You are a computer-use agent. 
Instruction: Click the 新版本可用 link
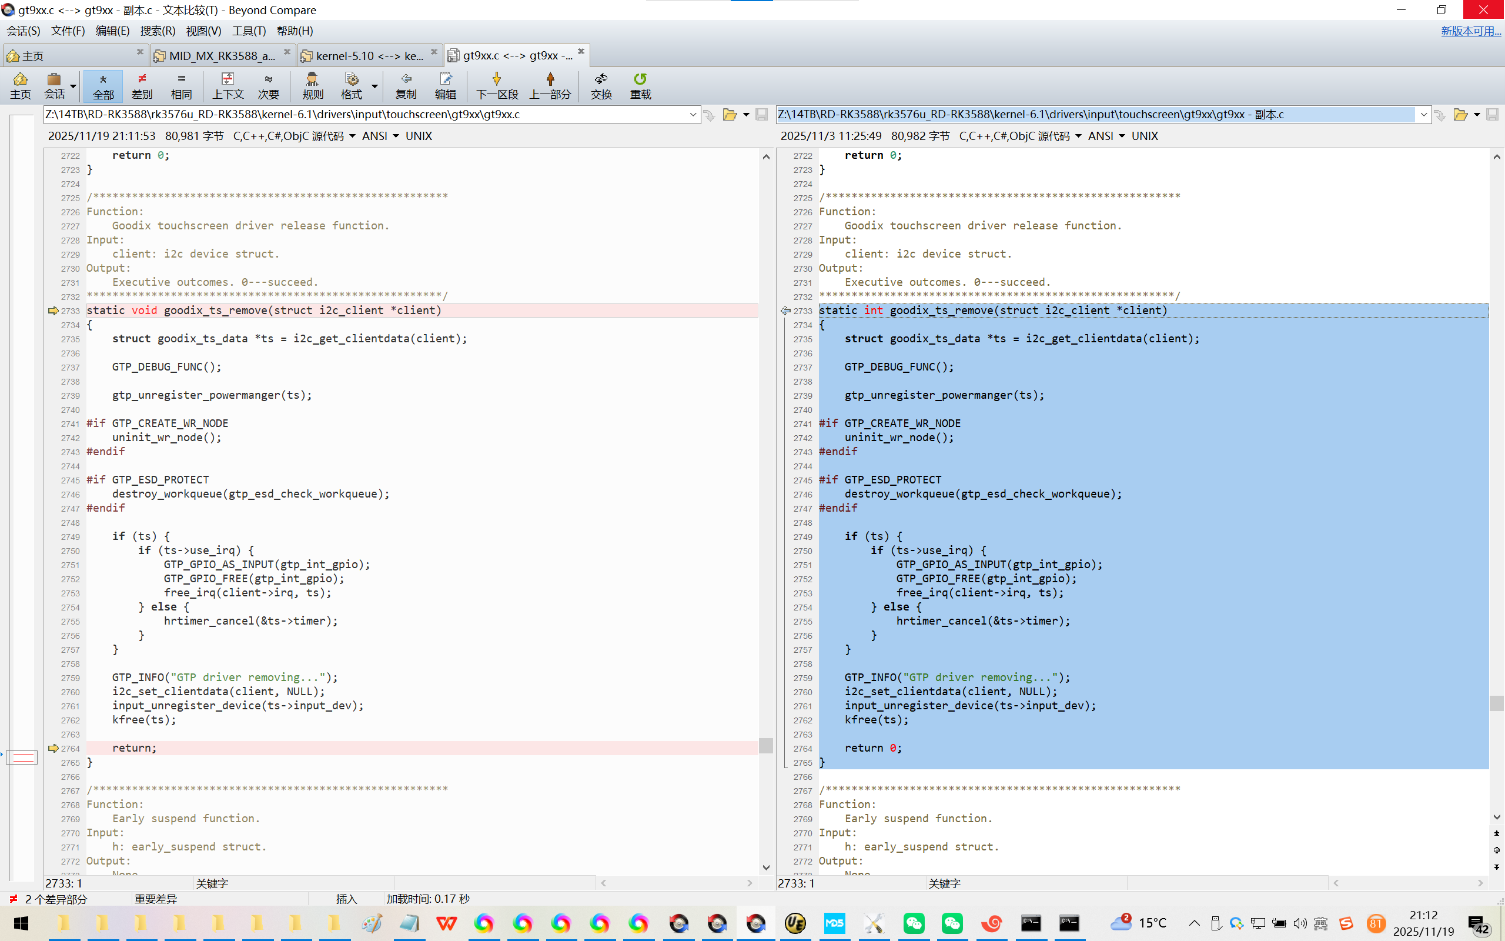point(1470,31)
